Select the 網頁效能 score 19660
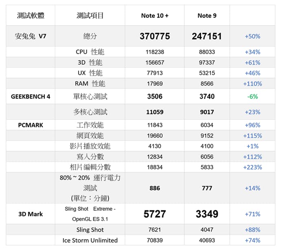284x252 pixels. [155, 136]
